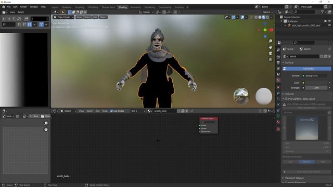Open the outliner filter dropdown

tap(323, 12)
